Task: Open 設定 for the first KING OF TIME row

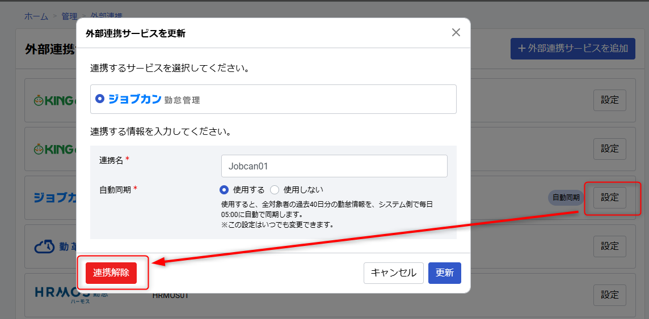Action: point(610,100)
